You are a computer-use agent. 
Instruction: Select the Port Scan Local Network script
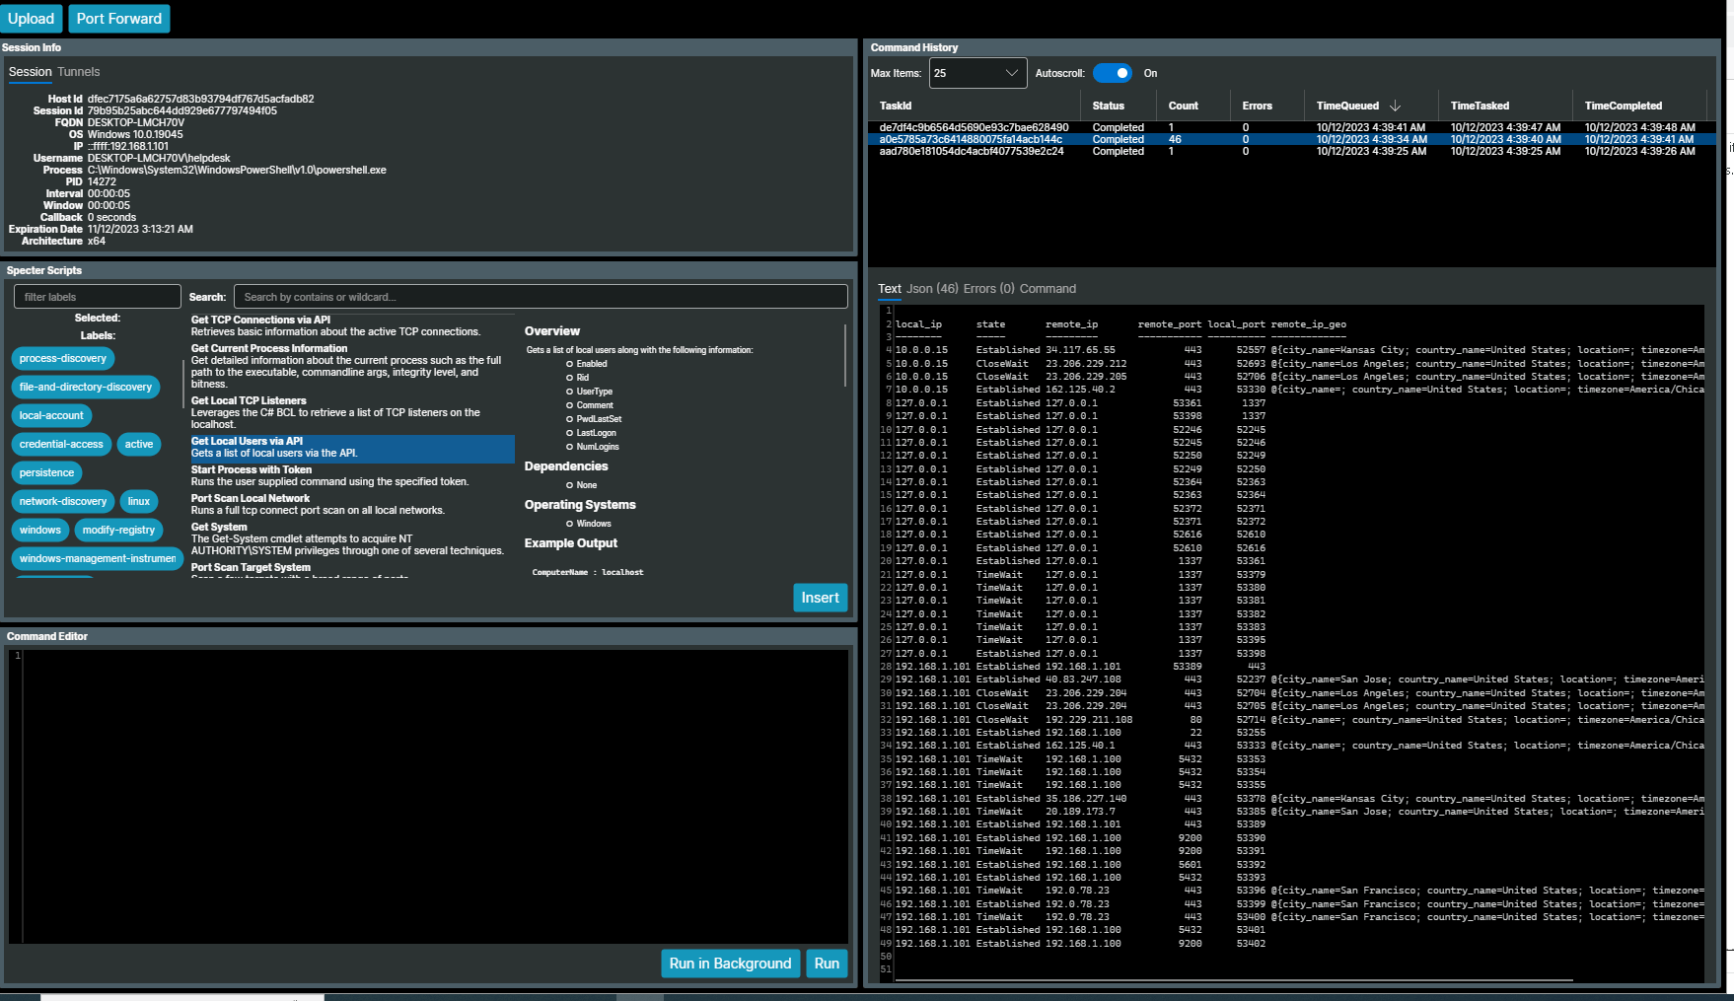(351, 505)
